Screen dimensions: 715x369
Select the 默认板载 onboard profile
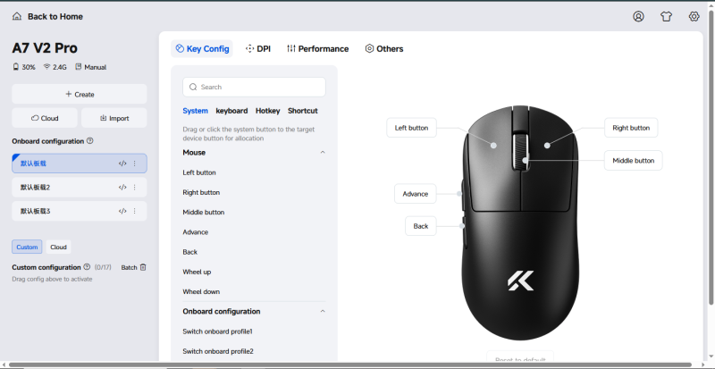coord(80,164)
